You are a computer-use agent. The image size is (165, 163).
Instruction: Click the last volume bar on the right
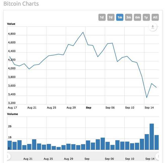(x=156, y=142)
